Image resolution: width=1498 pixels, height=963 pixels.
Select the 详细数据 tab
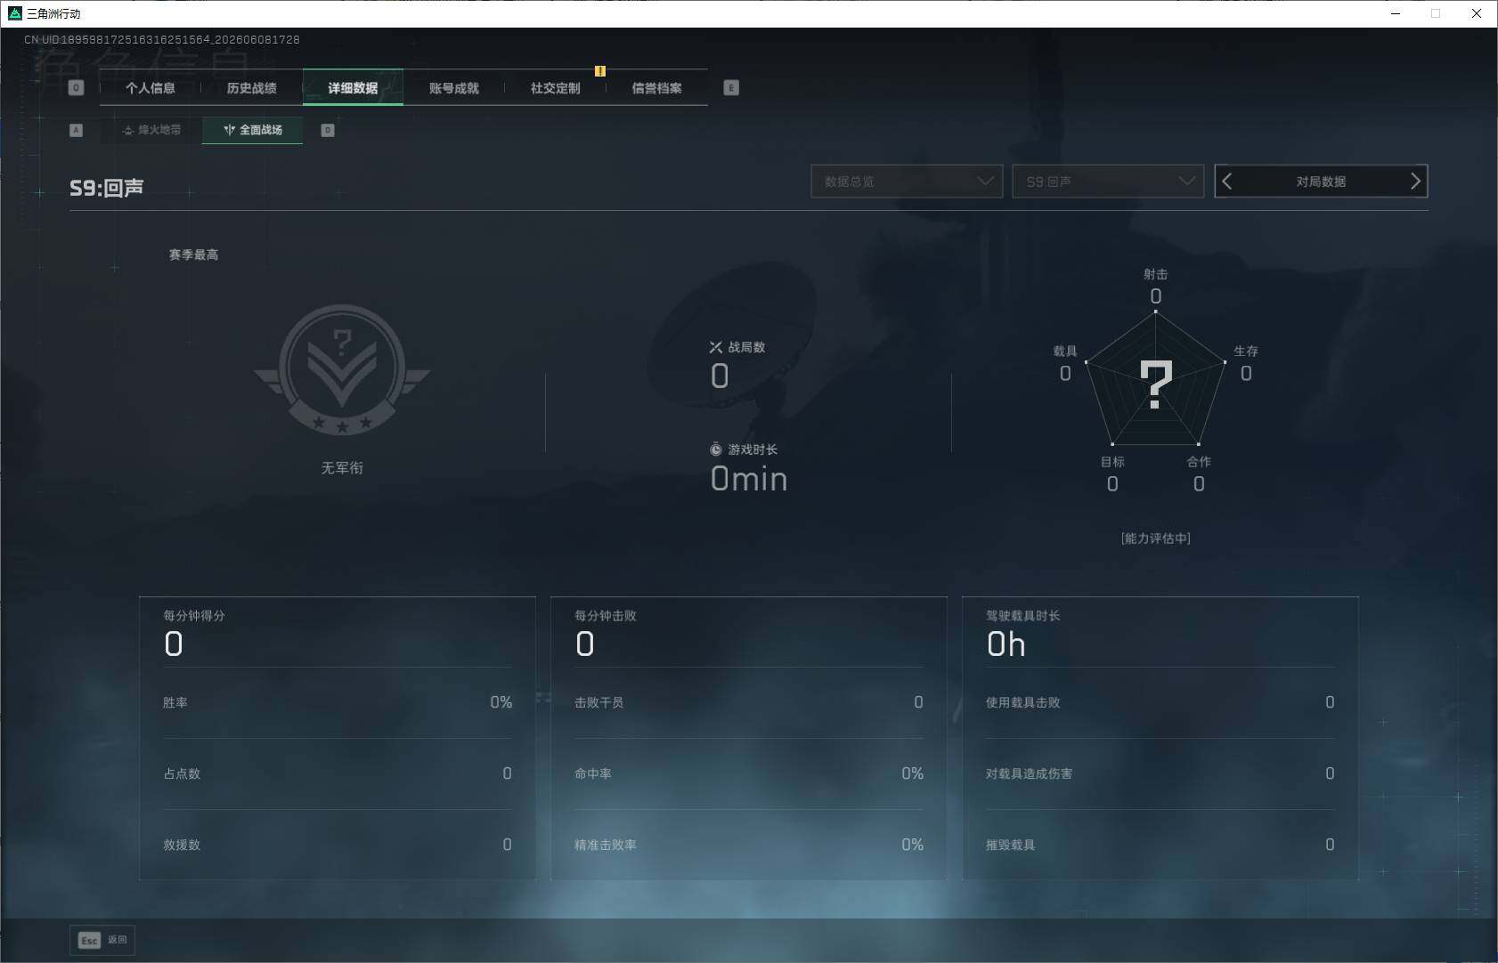click(353, 88)
